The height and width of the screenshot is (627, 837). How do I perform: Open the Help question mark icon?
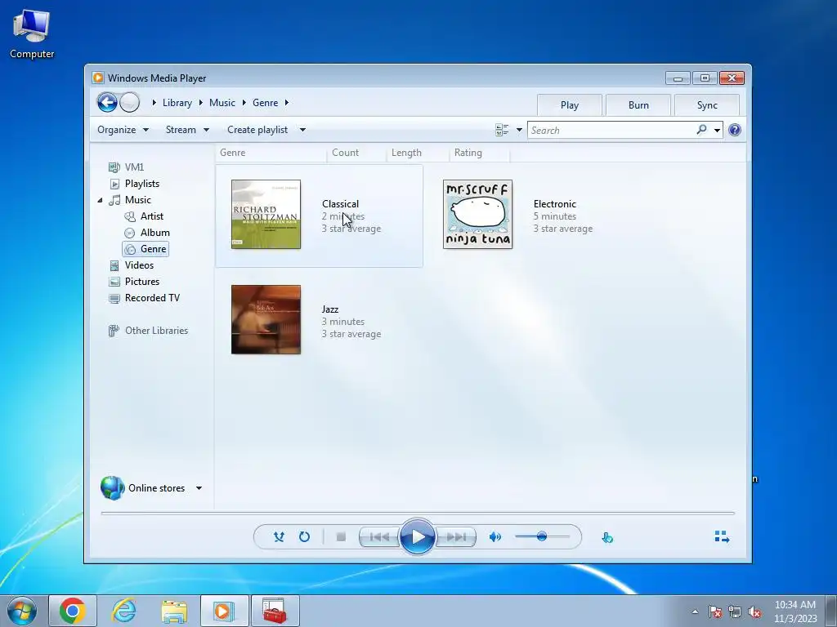pyautogui.click(x=735, y=130)
